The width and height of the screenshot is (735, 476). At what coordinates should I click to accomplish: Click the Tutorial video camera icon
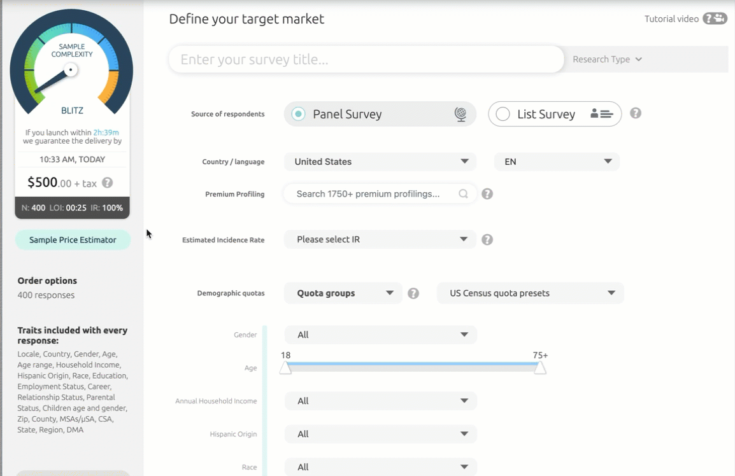[x=715, y=18]
